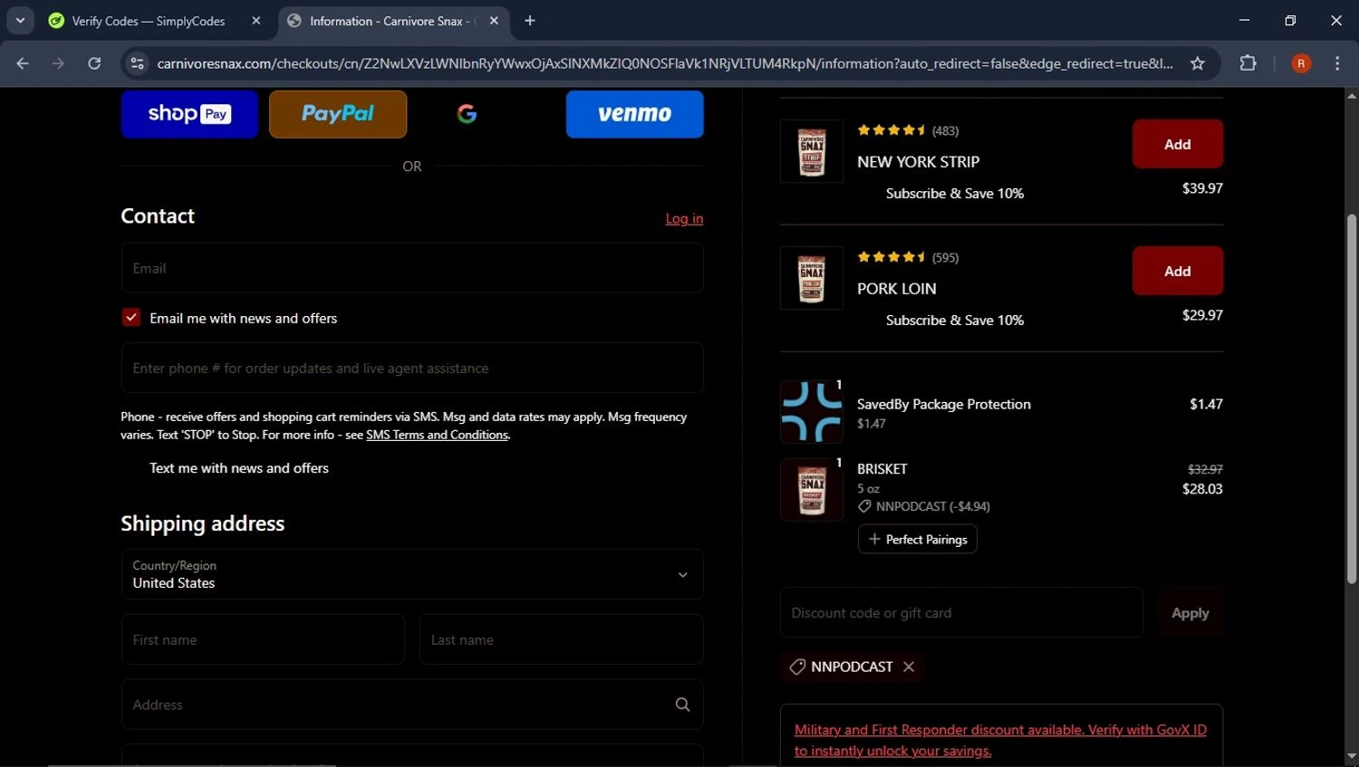Image resolution: width=1359 pixels, height=767 pixels.
Task: Bookmark this page with star icon
Action: click(x=1198, y=63)
